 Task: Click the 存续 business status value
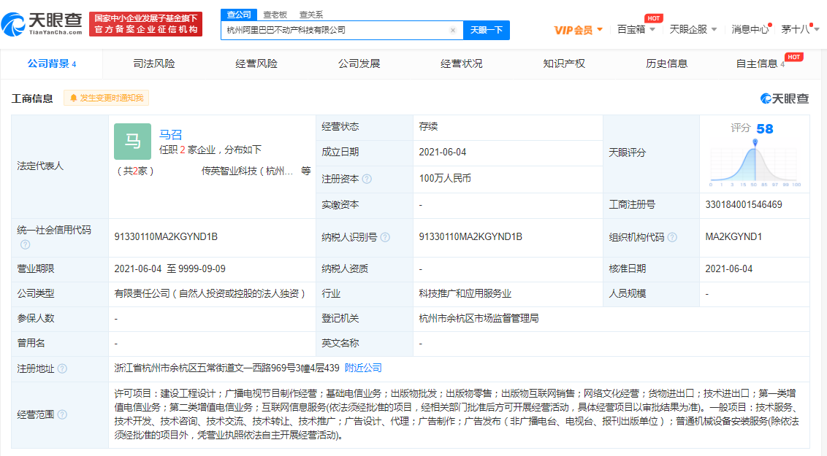tap(428, 126)
